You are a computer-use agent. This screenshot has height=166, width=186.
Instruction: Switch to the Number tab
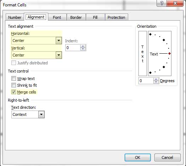click(x=15, y=17)
